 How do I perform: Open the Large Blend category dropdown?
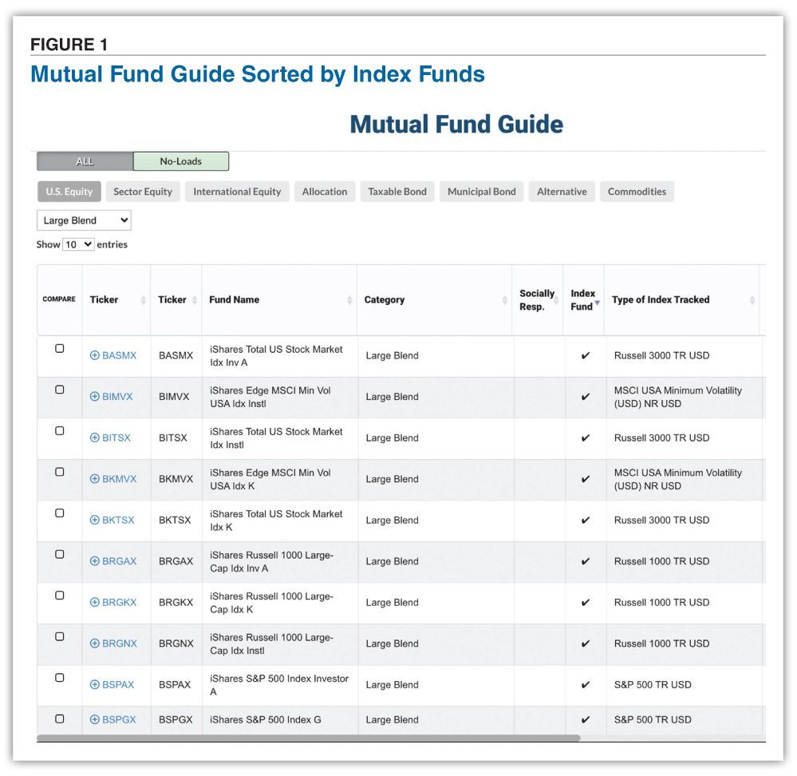pyautogui.click(x=84, y=220)
